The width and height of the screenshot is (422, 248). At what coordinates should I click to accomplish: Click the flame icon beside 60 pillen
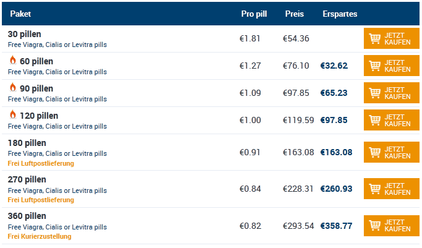point(12,61)
